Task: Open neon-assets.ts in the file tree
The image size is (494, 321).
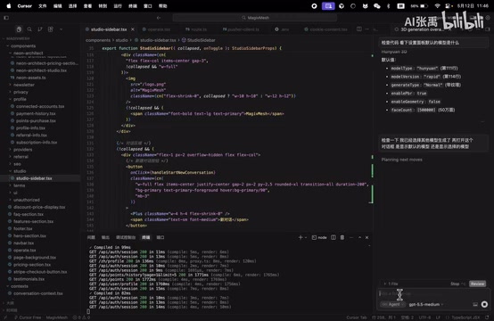Action: (30, 78)
